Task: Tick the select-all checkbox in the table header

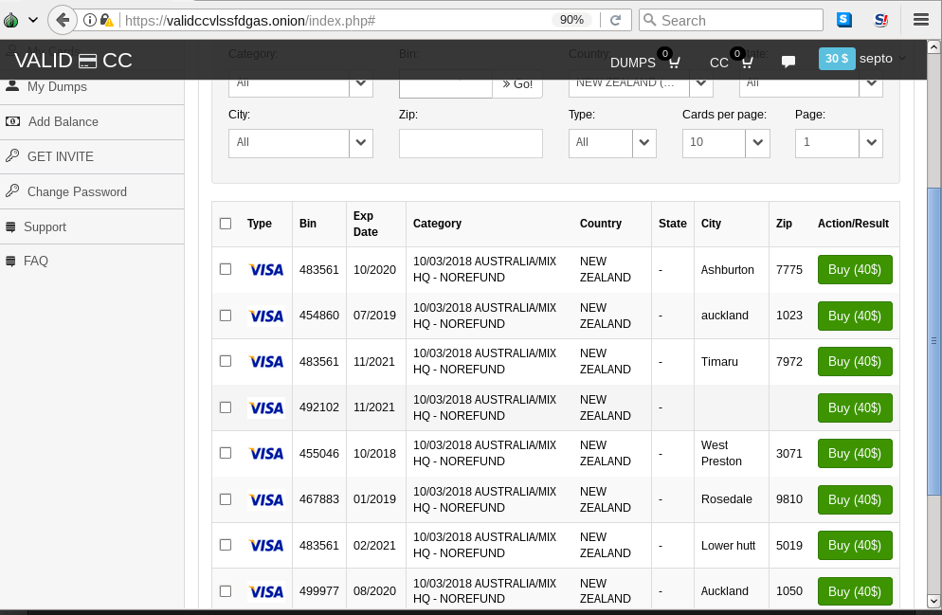Action: point(226,224)
